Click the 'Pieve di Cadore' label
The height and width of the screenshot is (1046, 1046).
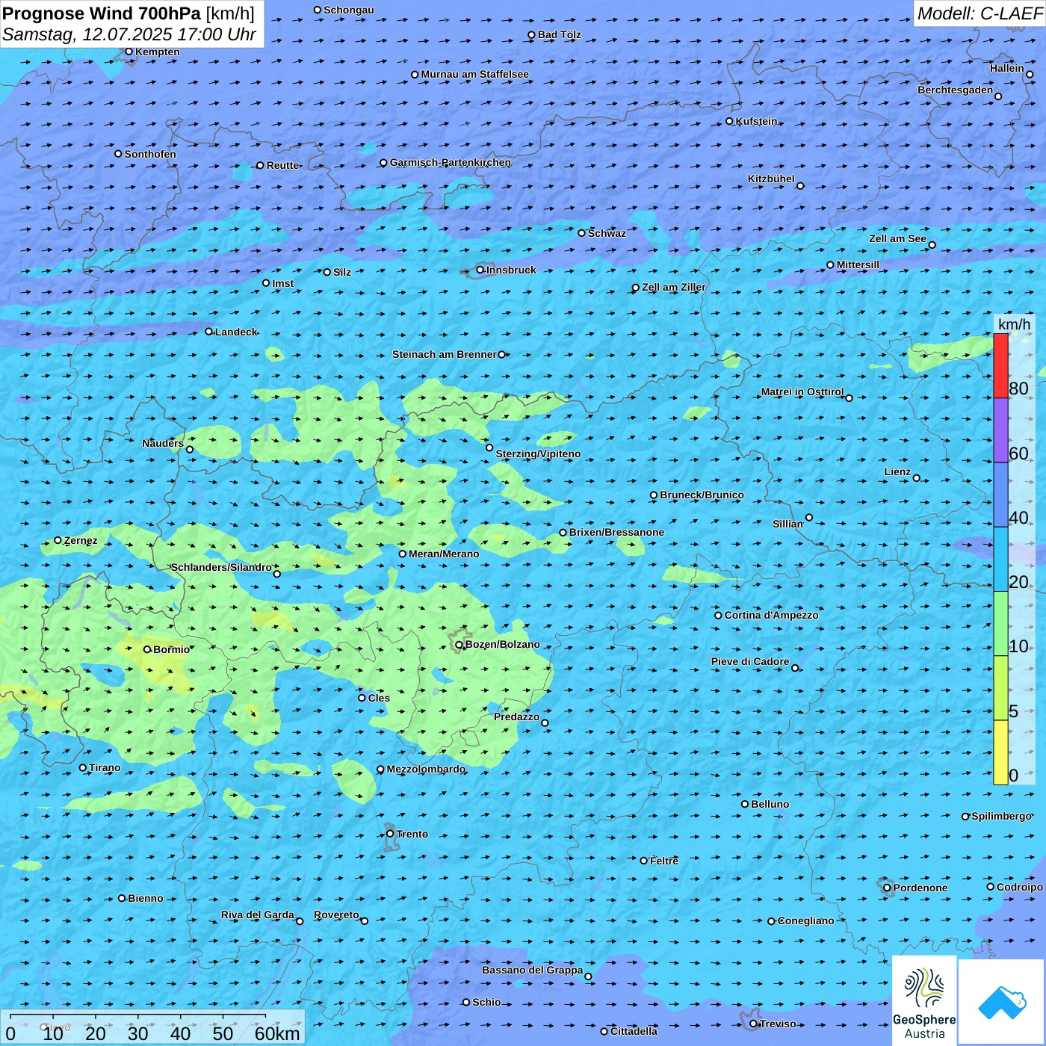click(749, 661)
